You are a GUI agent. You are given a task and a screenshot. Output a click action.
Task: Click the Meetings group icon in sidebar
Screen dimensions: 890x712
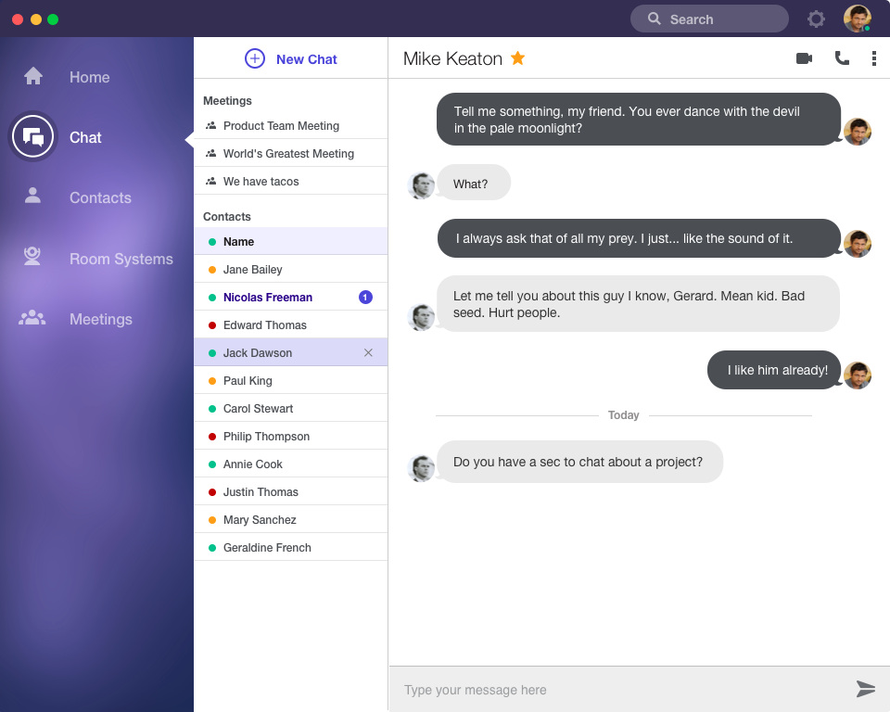32,317
